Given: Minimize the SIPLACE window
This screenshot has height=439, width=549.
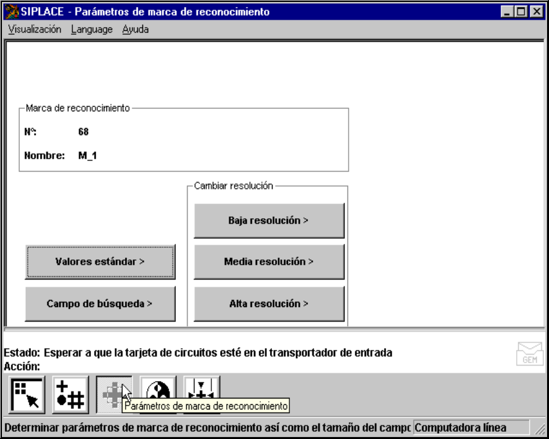Looking at the screenshot, I should coord(506,12).
